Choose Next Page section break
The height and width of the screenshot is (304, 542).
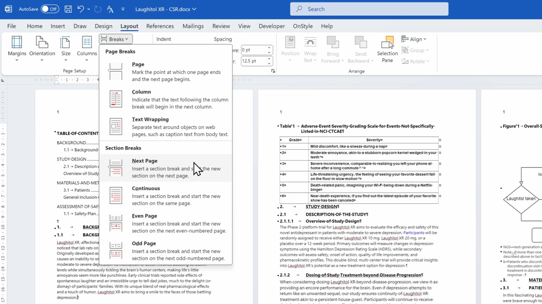coord(166,168)
